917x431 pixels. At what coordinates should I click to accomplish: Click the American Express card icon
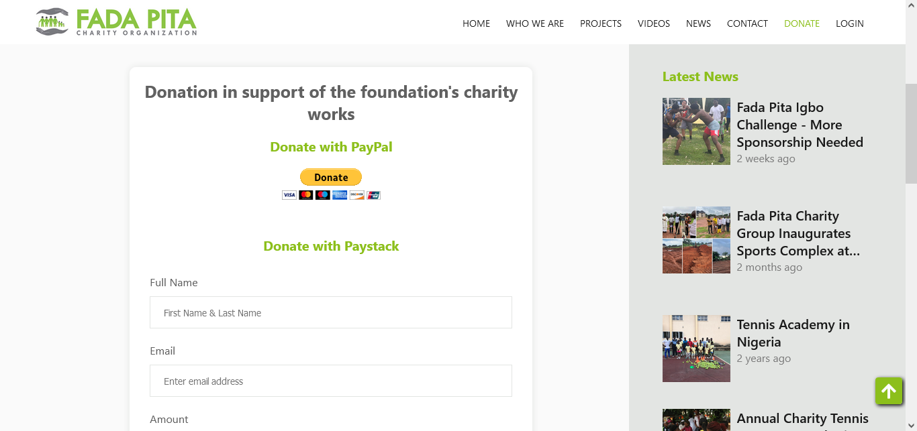click(340, 195)
